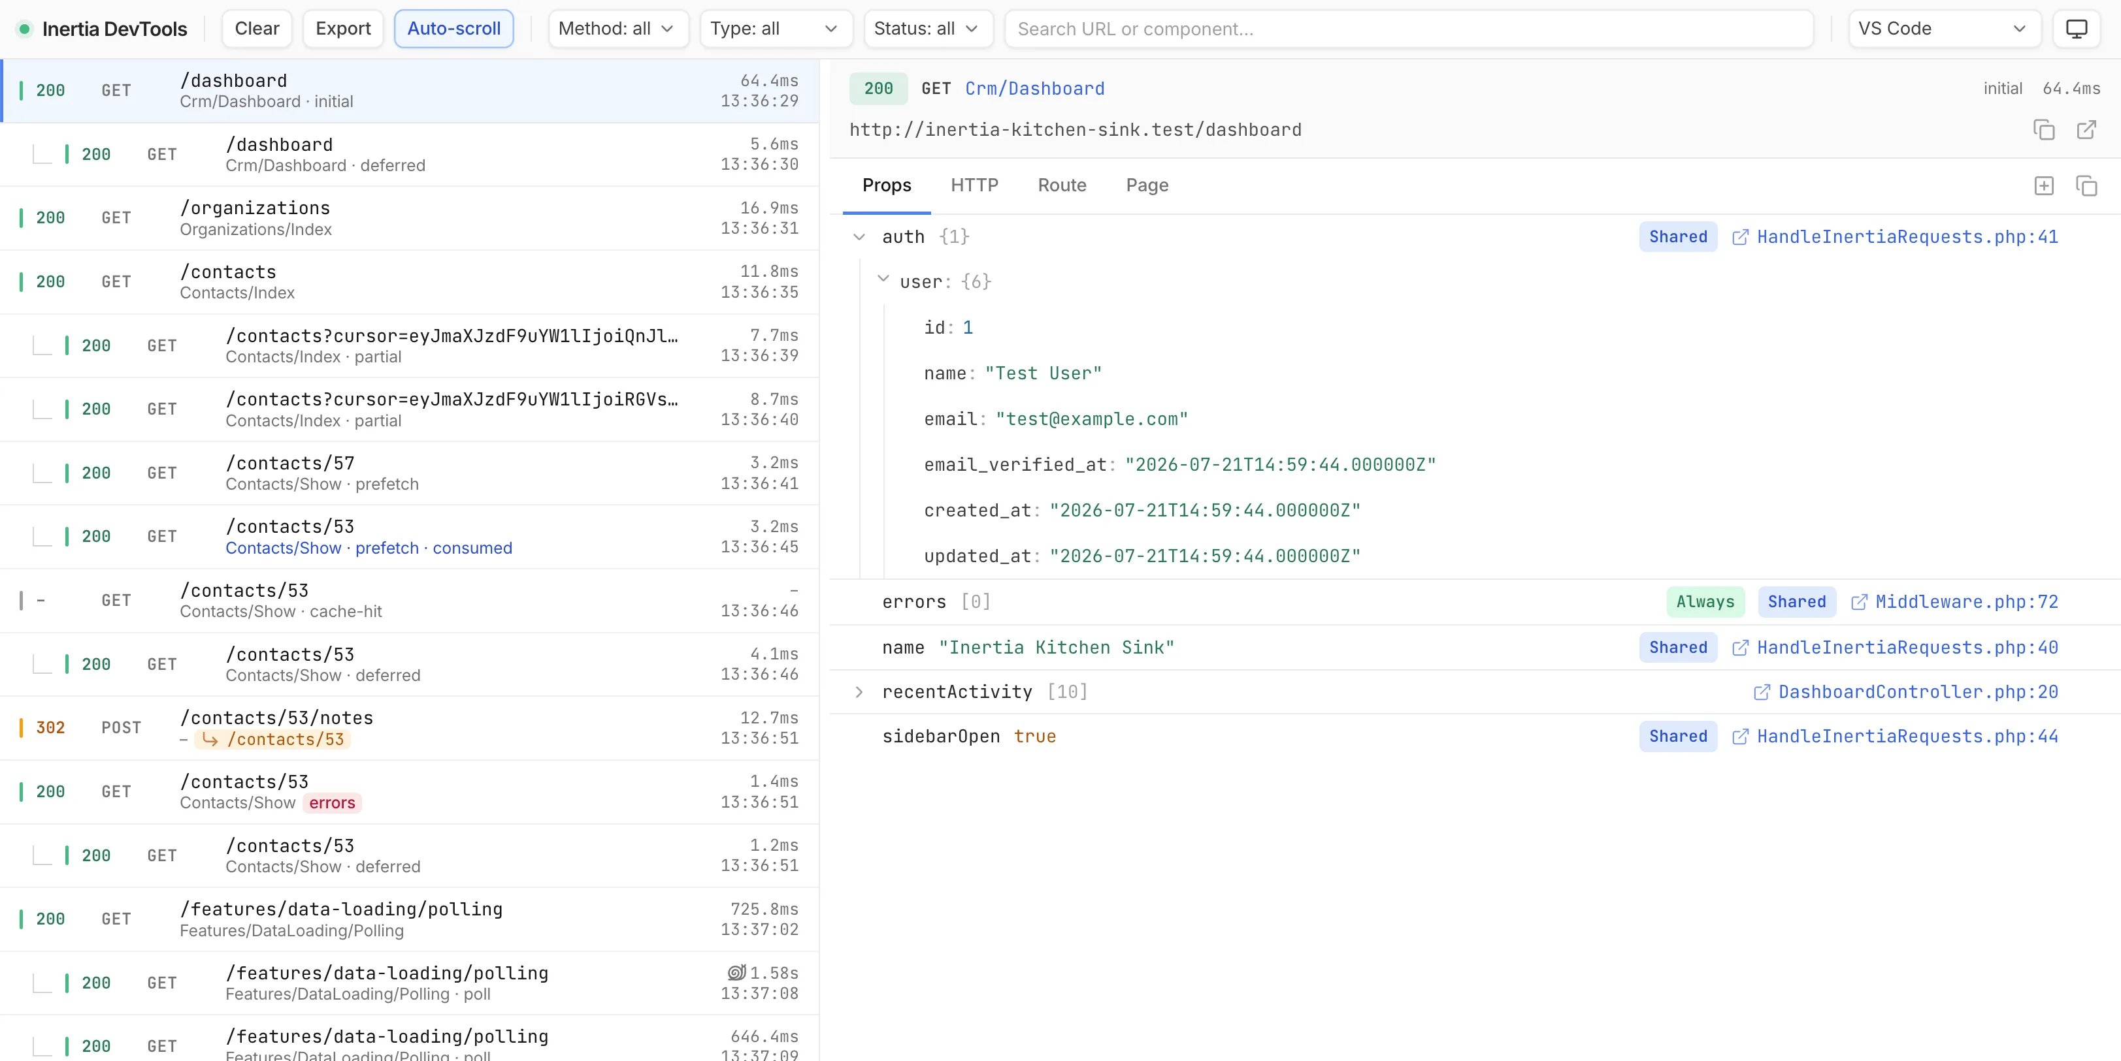This screenshot has width=2121, height=1061.
Task: Switch to the Props tab
Action: (x=887, y=186)
